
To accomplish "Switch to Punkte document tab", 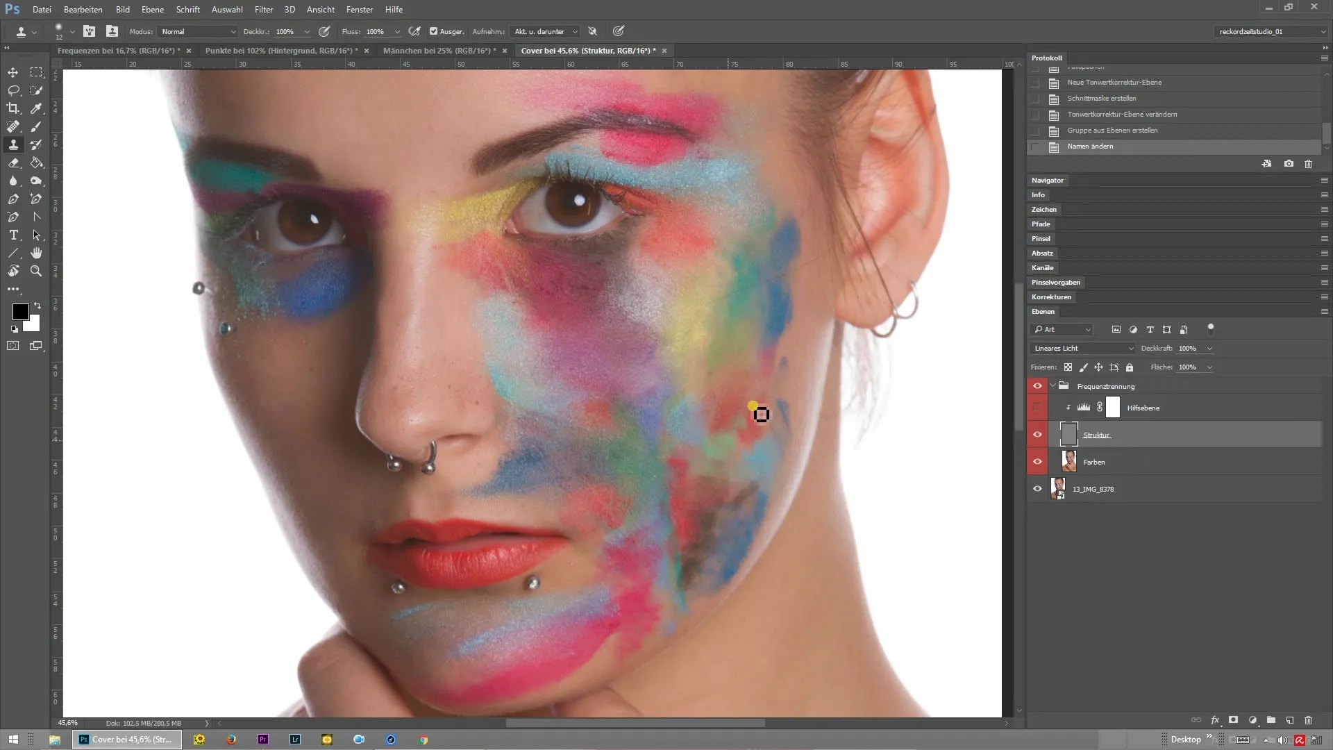I will click(x=282, y=51).
